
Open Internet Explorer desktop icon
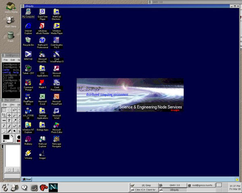click(x=28, y=29)
